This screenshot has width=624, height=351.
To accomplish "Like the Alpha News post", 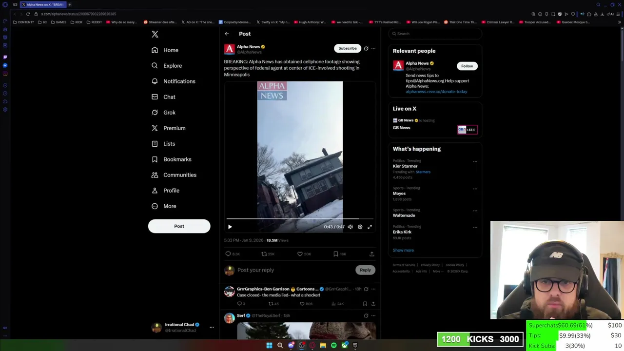I will (304, 254).
